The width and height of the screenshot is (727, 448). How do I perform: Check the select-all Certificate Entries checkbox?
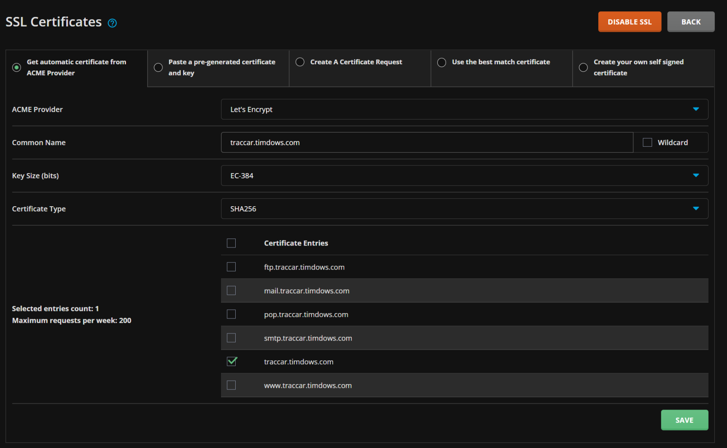click(x=231, y=243)
